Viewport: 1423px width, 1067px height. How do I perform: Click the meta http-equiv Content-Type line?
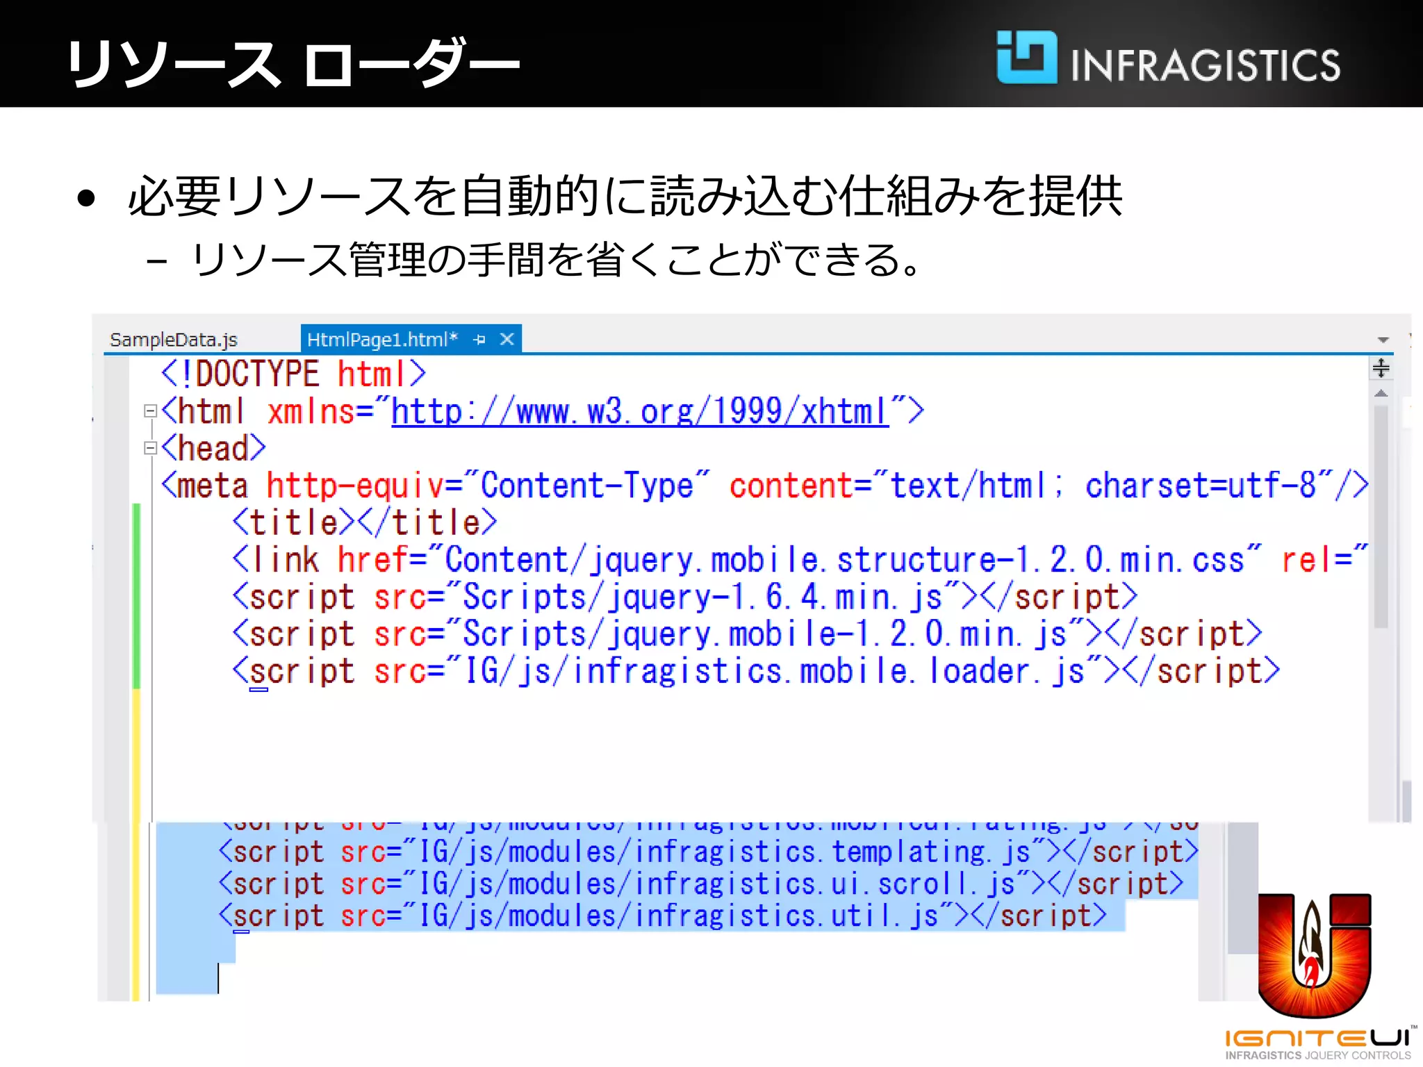[x=764, y=485]
